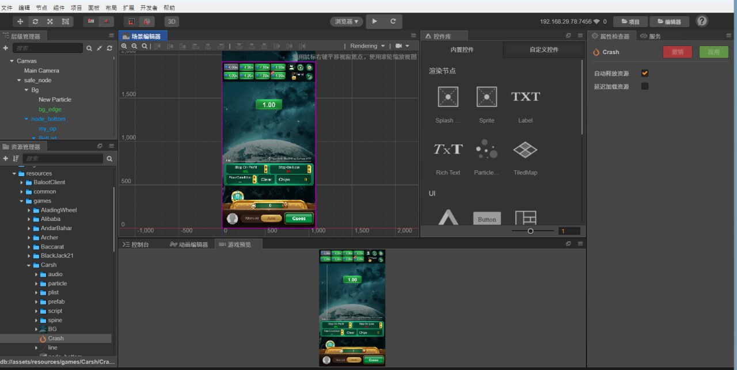Toggle the 3D view mode button
Screen dimensions: 737x370
pos(172,21)
